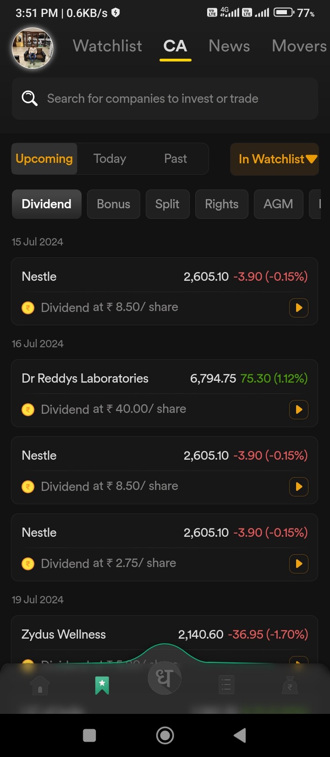
Task: Filter by Bonus corporate action
Action: coord(113,204)
